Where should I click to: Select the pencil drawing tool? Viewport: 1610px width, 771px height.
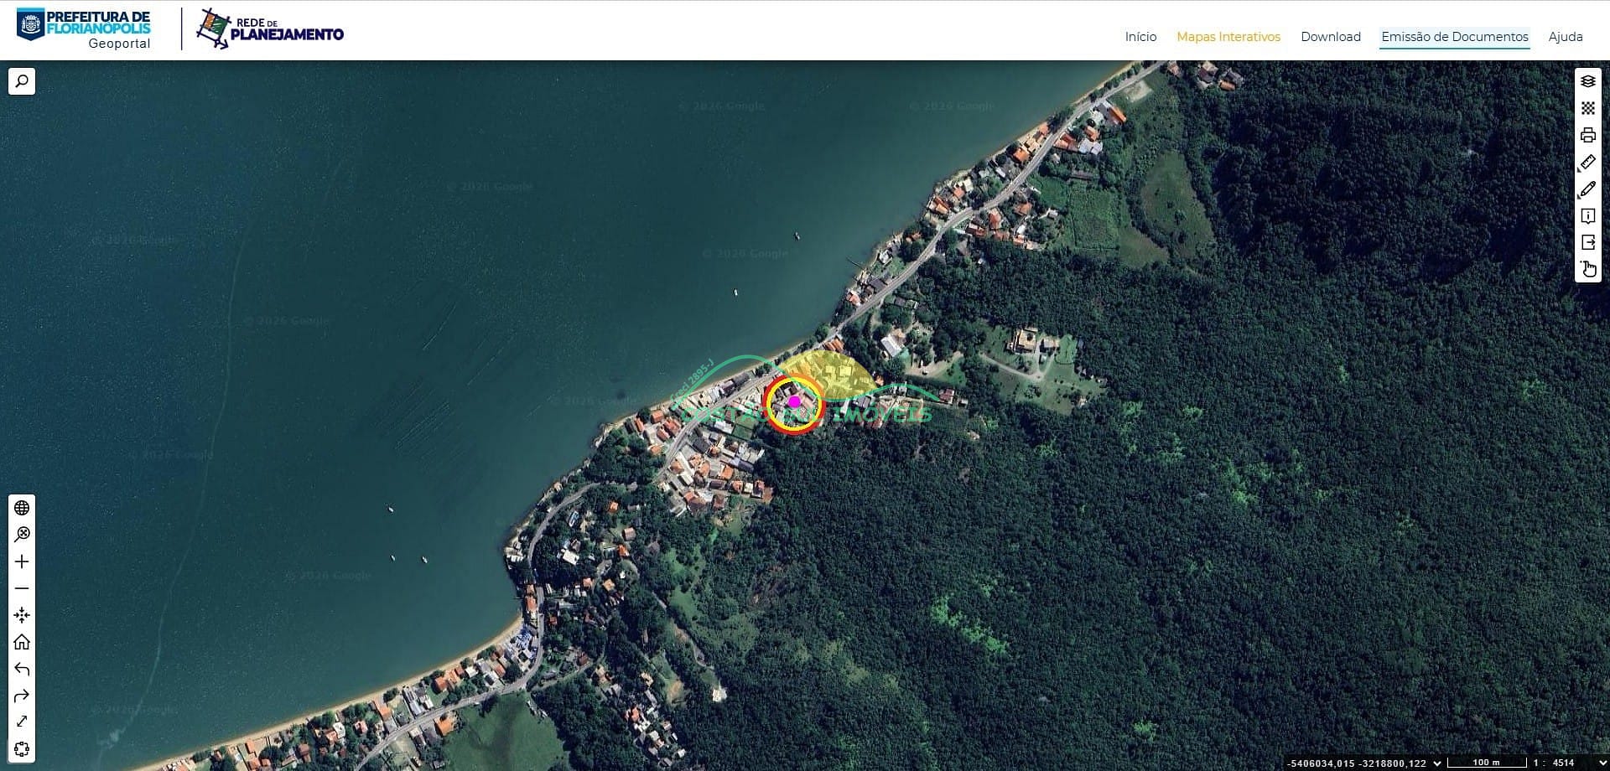click(x=1587, y=189)
